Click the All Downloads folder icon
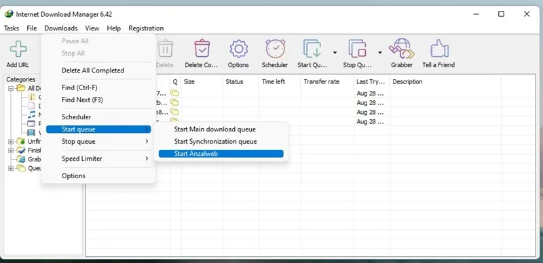The height and width of the screenshot is (263, 543). point(21,88)
